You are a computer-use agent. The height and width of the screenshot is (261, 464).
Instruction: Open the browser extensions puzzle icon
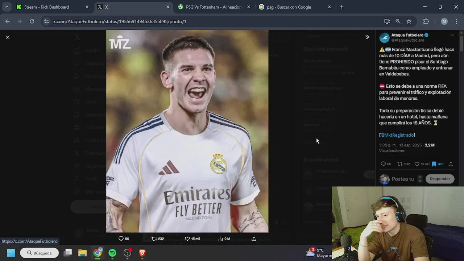pos(426,21)
